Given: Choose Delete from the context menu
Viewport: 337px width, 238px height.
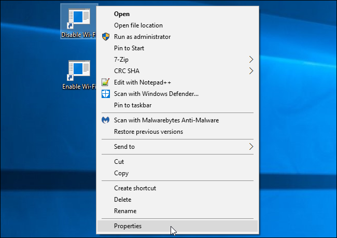Looking at the screenshot, I should (177, 200).
